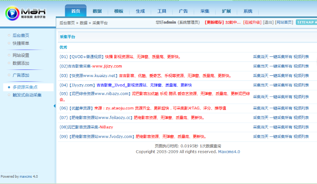Screen dimensions: 317x184
Task: Open source (03) 快资源 kuaizy.net
Action: pyautogui.click(x=145, y=76)
